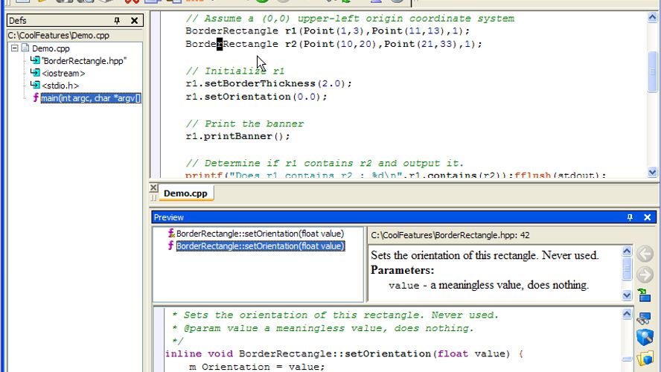Click "value - a meaningless value" doc line
The image size is (661, 372).
488,285
